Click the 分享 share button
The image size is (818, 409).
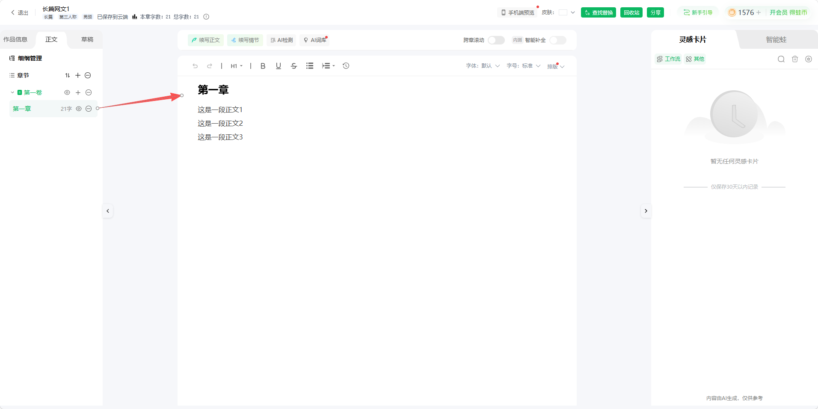click(x=655, y=12)
